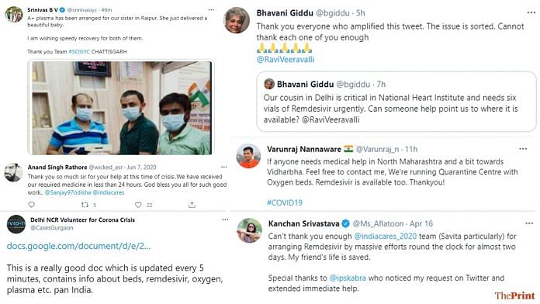The image size is (540, 304).
Task: Open Bhavani Giddu profile avatar
Action: (x=237, y=20)
